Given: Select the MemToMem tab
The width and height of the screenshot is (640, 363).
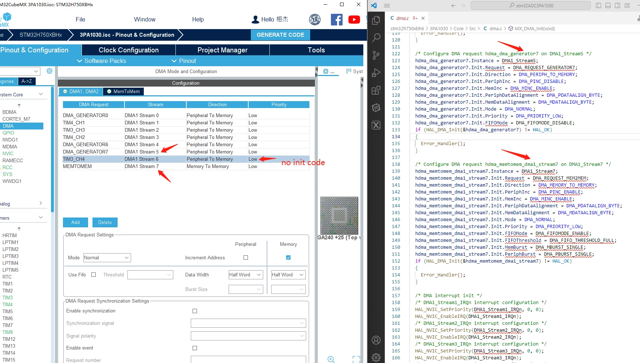Looking at the screenshot, I should pos(123,91).
